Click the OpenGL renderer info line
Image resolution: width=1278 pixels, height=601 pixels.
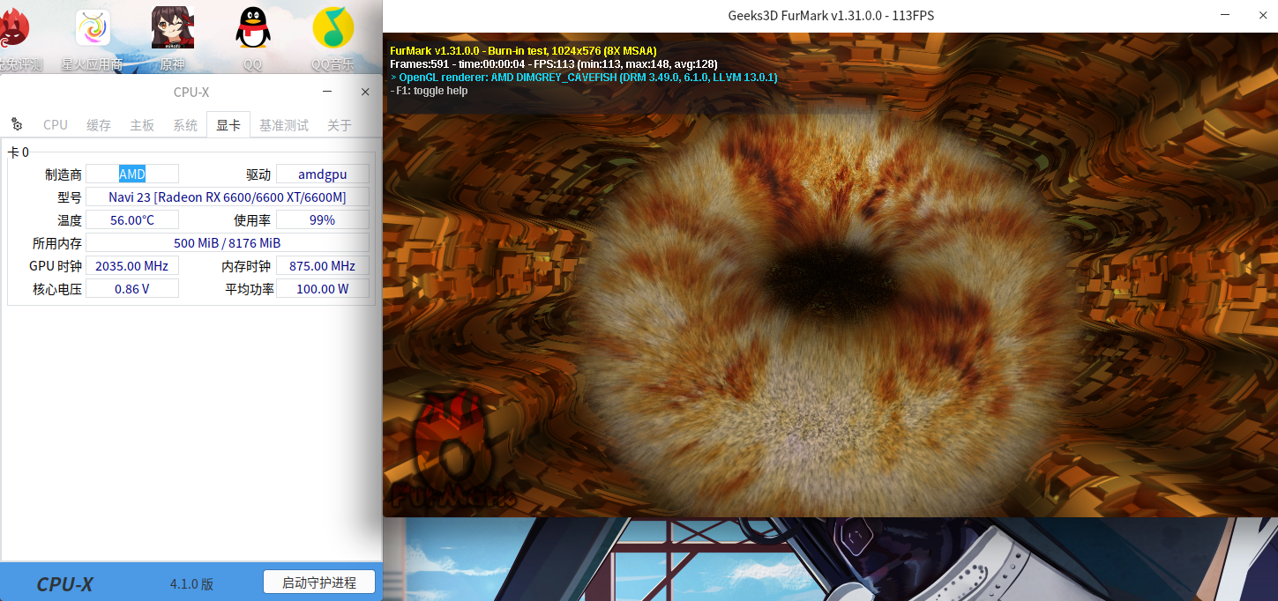584,78
